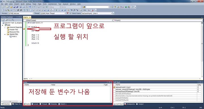Screen dimensions: 204x109
Task: Click the Find in Files icon
Action: [84, 7]
